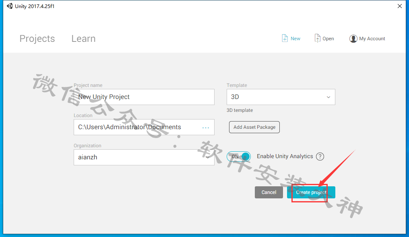Open the Unity Analytics help question mark
Image resolution: width=409 pixels, height=237 pixels.
[320, 157]
